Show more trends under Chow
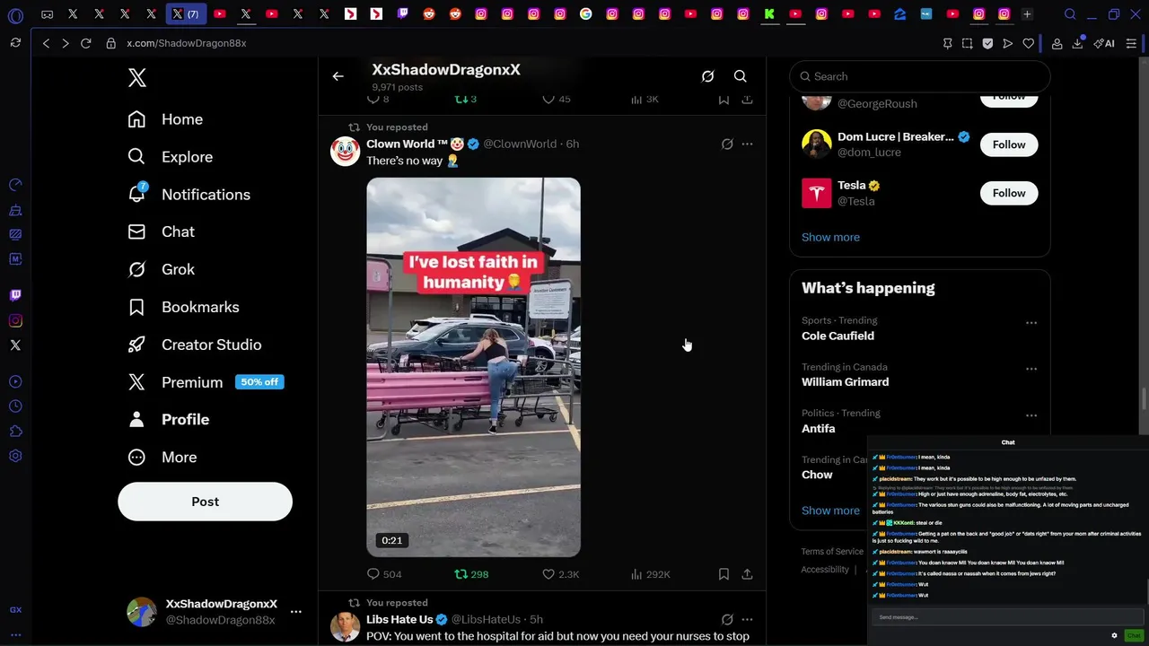 830,511
